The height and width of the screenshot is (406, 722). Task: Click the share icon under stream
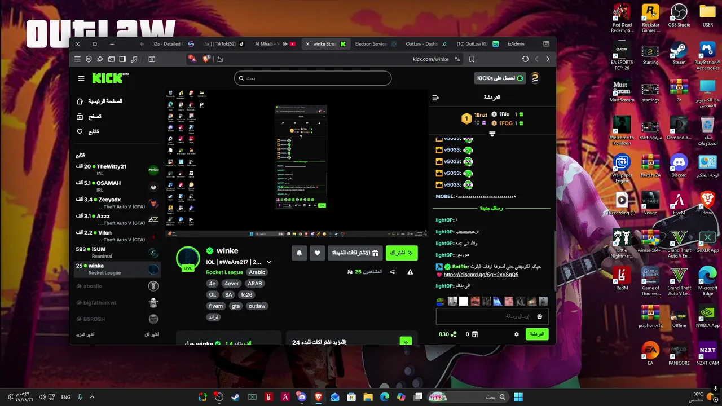click(392, 272)
